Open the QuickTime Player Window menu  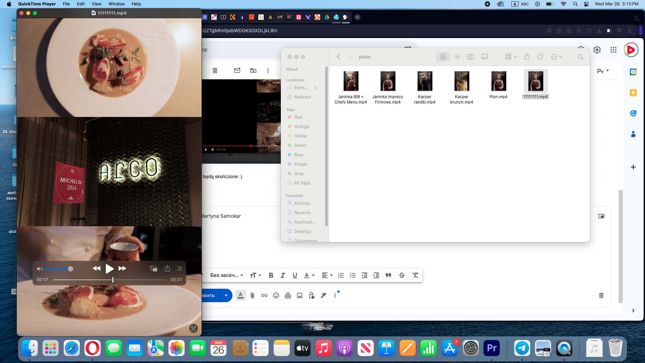pyautogui.click(x=117, y=4)
